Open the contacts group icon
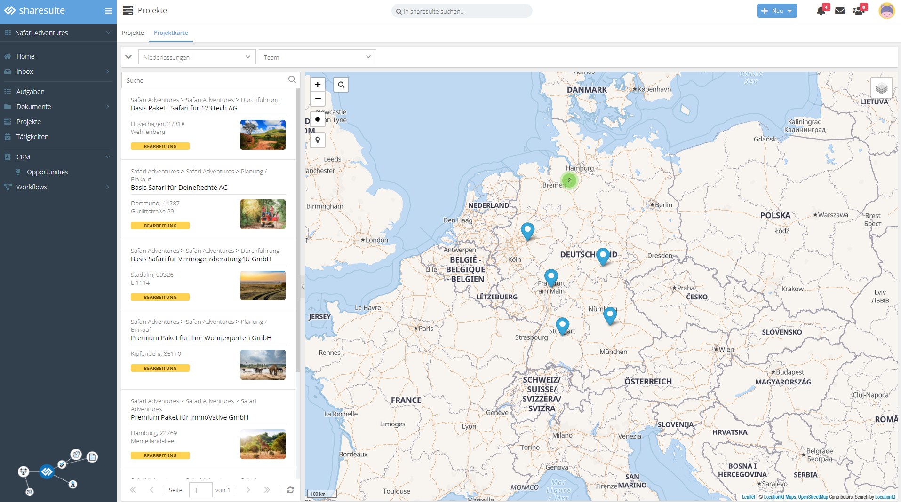 [859, 10]
